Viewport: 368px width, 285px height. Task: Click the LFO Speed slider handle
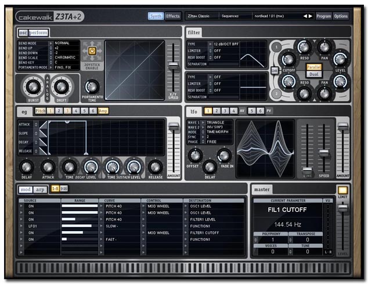324,152
